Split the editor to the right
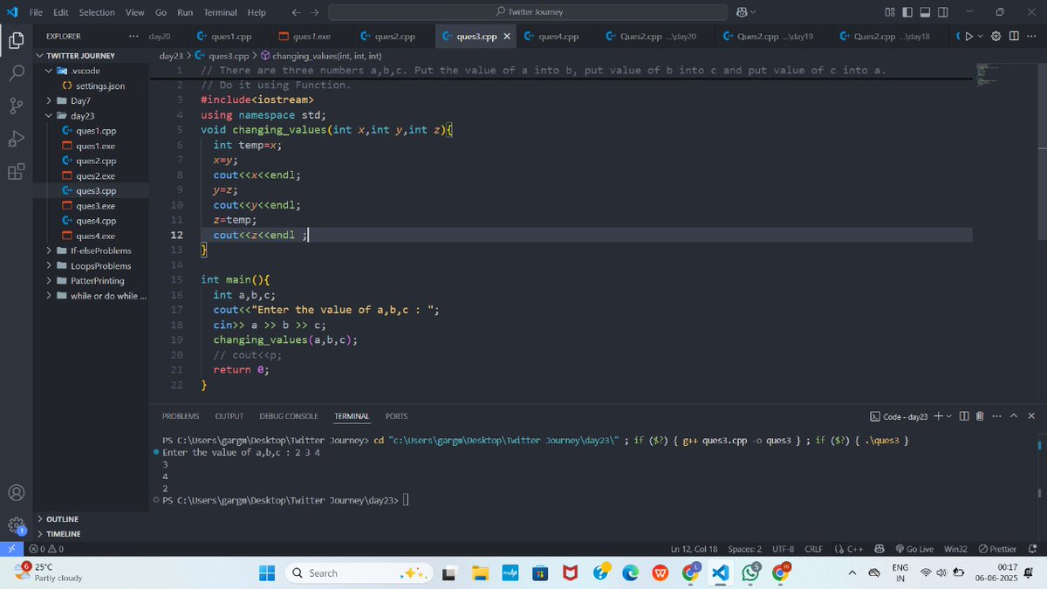The width and height of the screenshot is (1047, 589). click(x=1013, y=37)
